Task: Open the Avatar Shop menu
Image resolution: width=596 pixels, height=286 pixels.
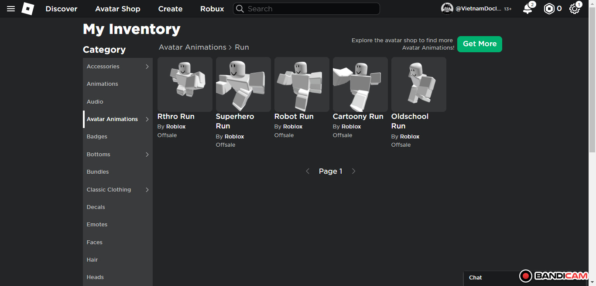Action: pos(118,9)
